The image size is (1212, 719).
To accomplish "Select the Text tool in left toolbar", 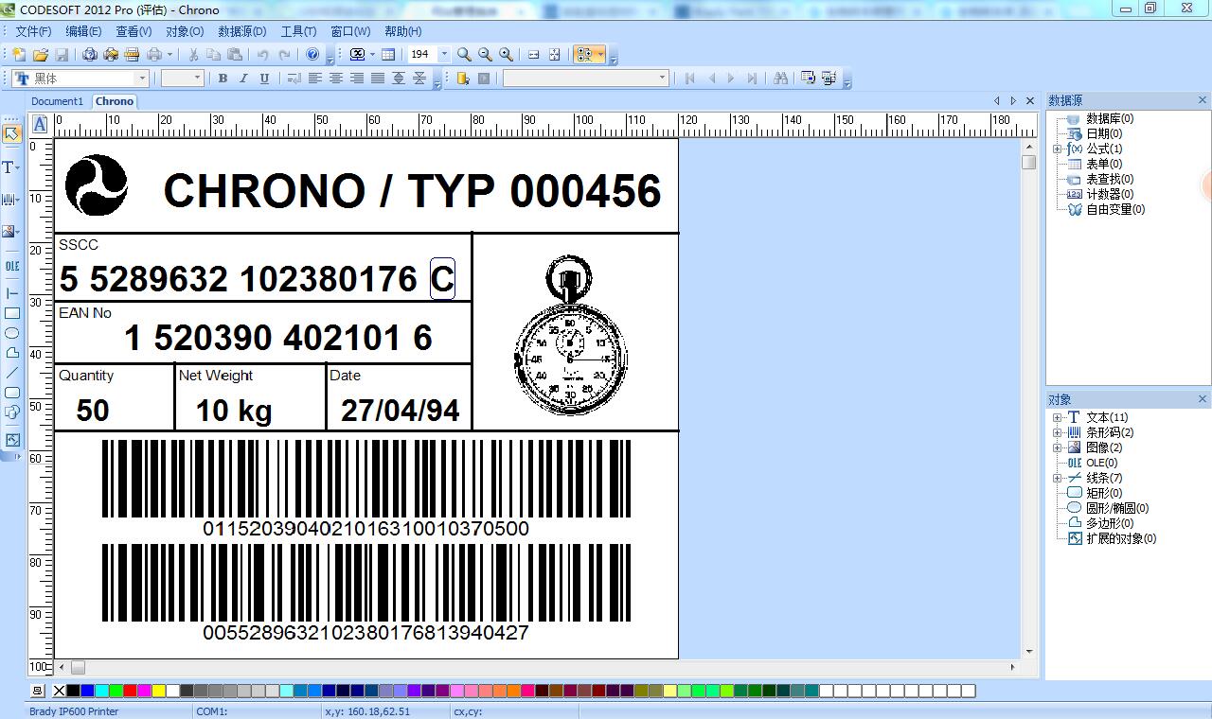I will 11,167.
